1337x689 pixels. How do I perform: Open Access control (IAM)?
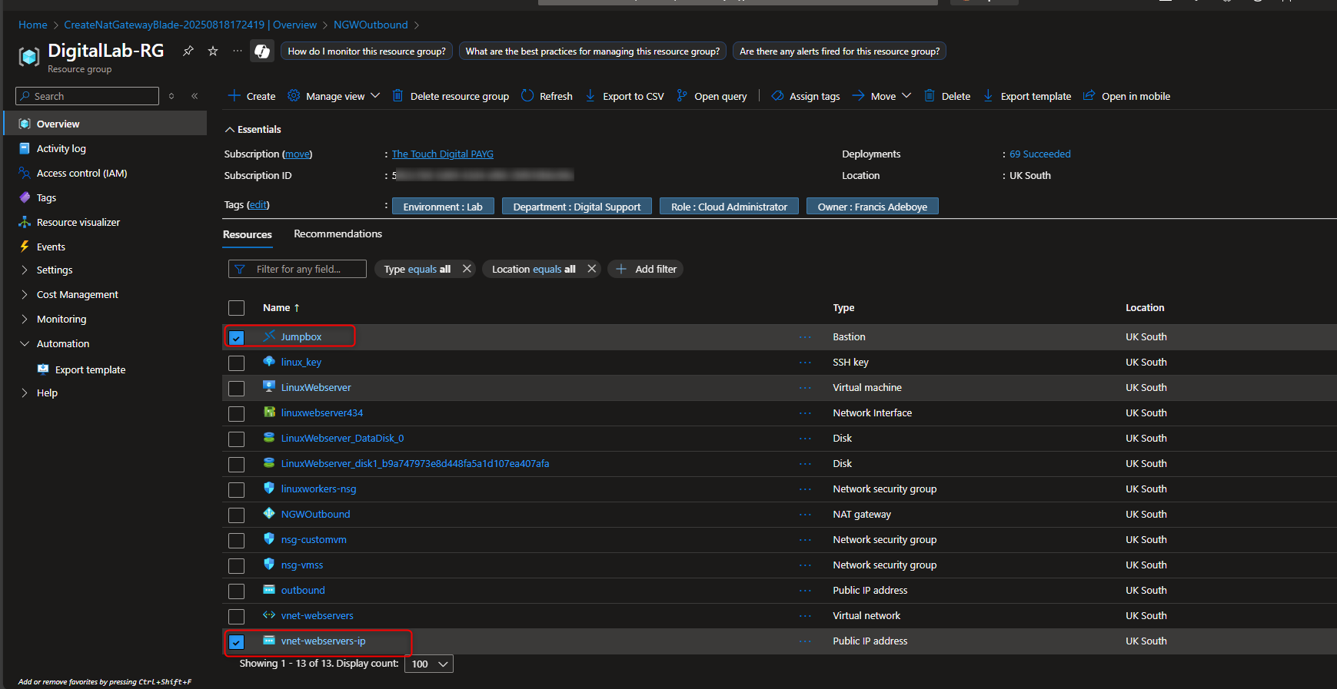(81, 173)
